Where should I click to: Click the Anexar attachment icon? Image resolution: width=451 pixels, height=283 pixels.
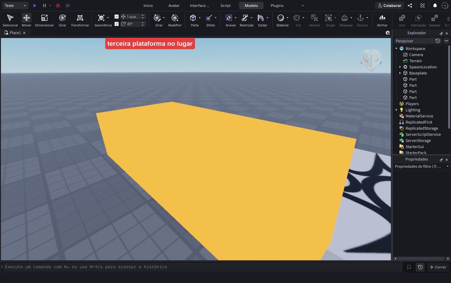(229, 18)
